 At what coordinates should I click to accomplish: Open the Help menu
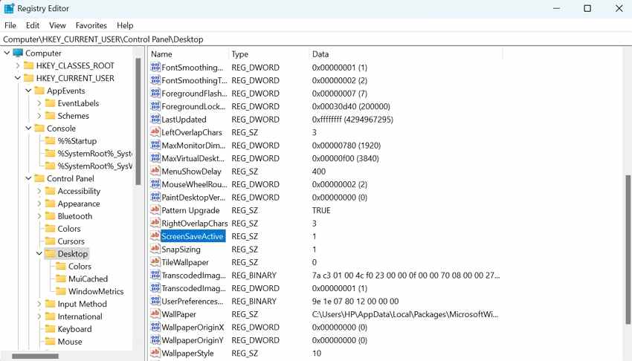[x=125, y=25]
